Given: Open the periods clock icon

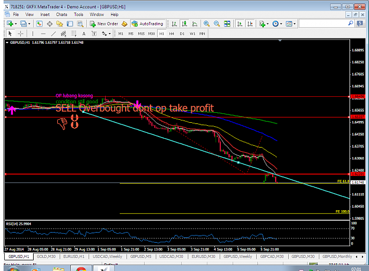Looking at the screenshot, I should 275,24.
